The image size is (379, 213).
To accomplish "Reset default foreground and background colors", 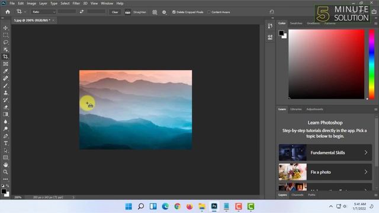I will pyautogui.click(x=2, y=186).
